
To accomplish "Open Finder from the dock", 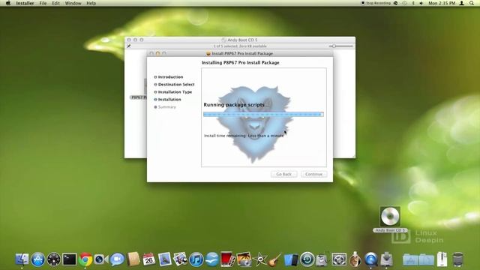I will point(22,259).
